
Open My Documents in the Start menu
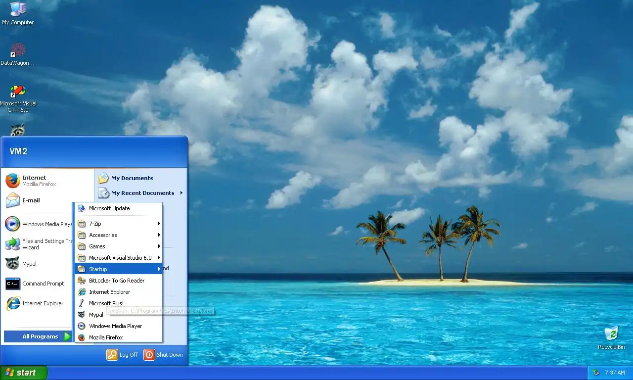pos(140,178)
